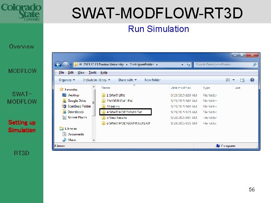This screenshot has height=203, width=271.
Task: Open Explorer help icon
Action: point(252,80)
